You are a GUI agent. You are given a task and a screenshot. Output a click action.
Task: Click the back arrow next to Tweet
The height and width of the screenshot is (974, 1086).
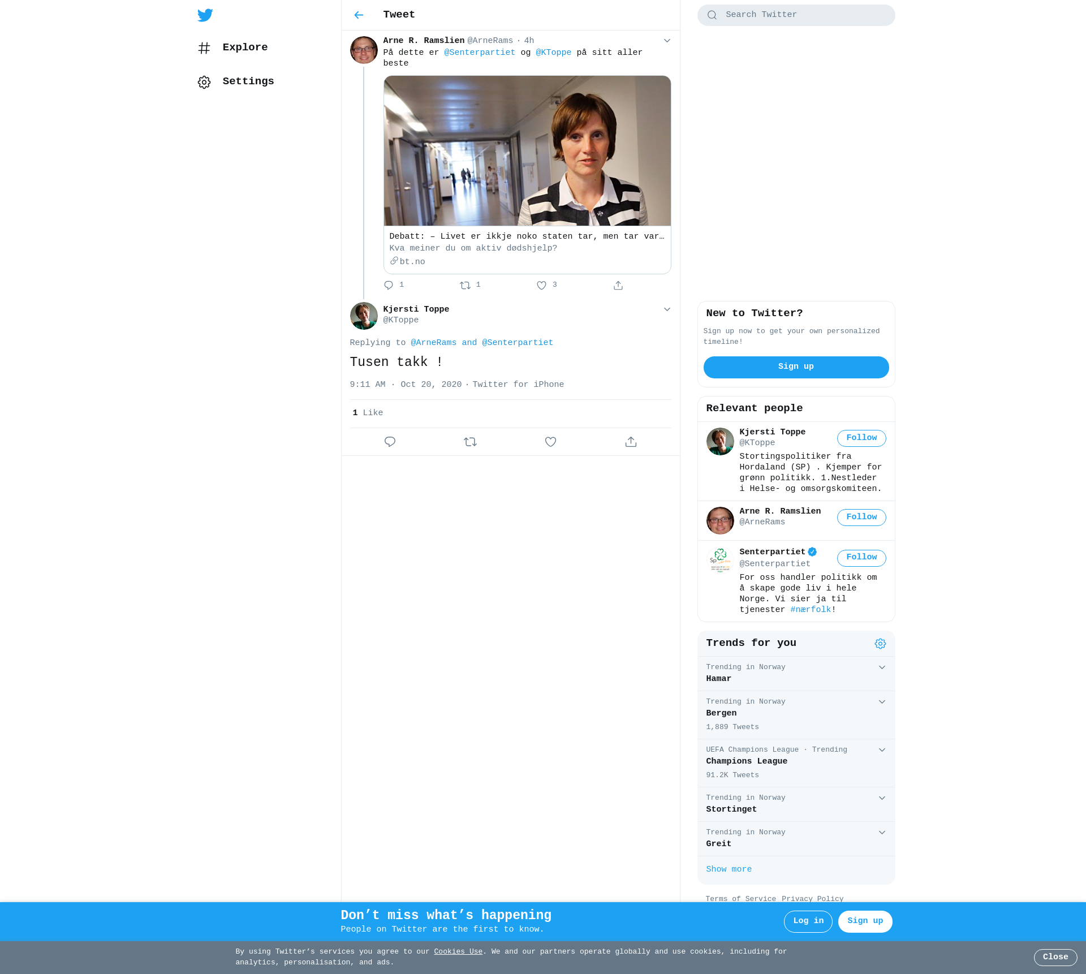coord(359,15)
